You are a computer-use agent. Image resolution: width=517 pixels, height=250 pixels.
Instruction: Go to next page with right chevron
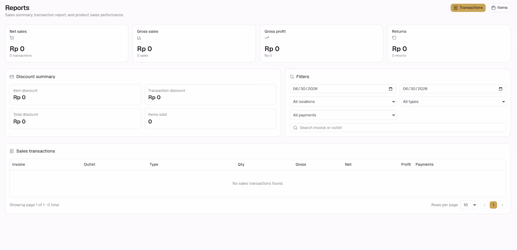pos(502,205)
